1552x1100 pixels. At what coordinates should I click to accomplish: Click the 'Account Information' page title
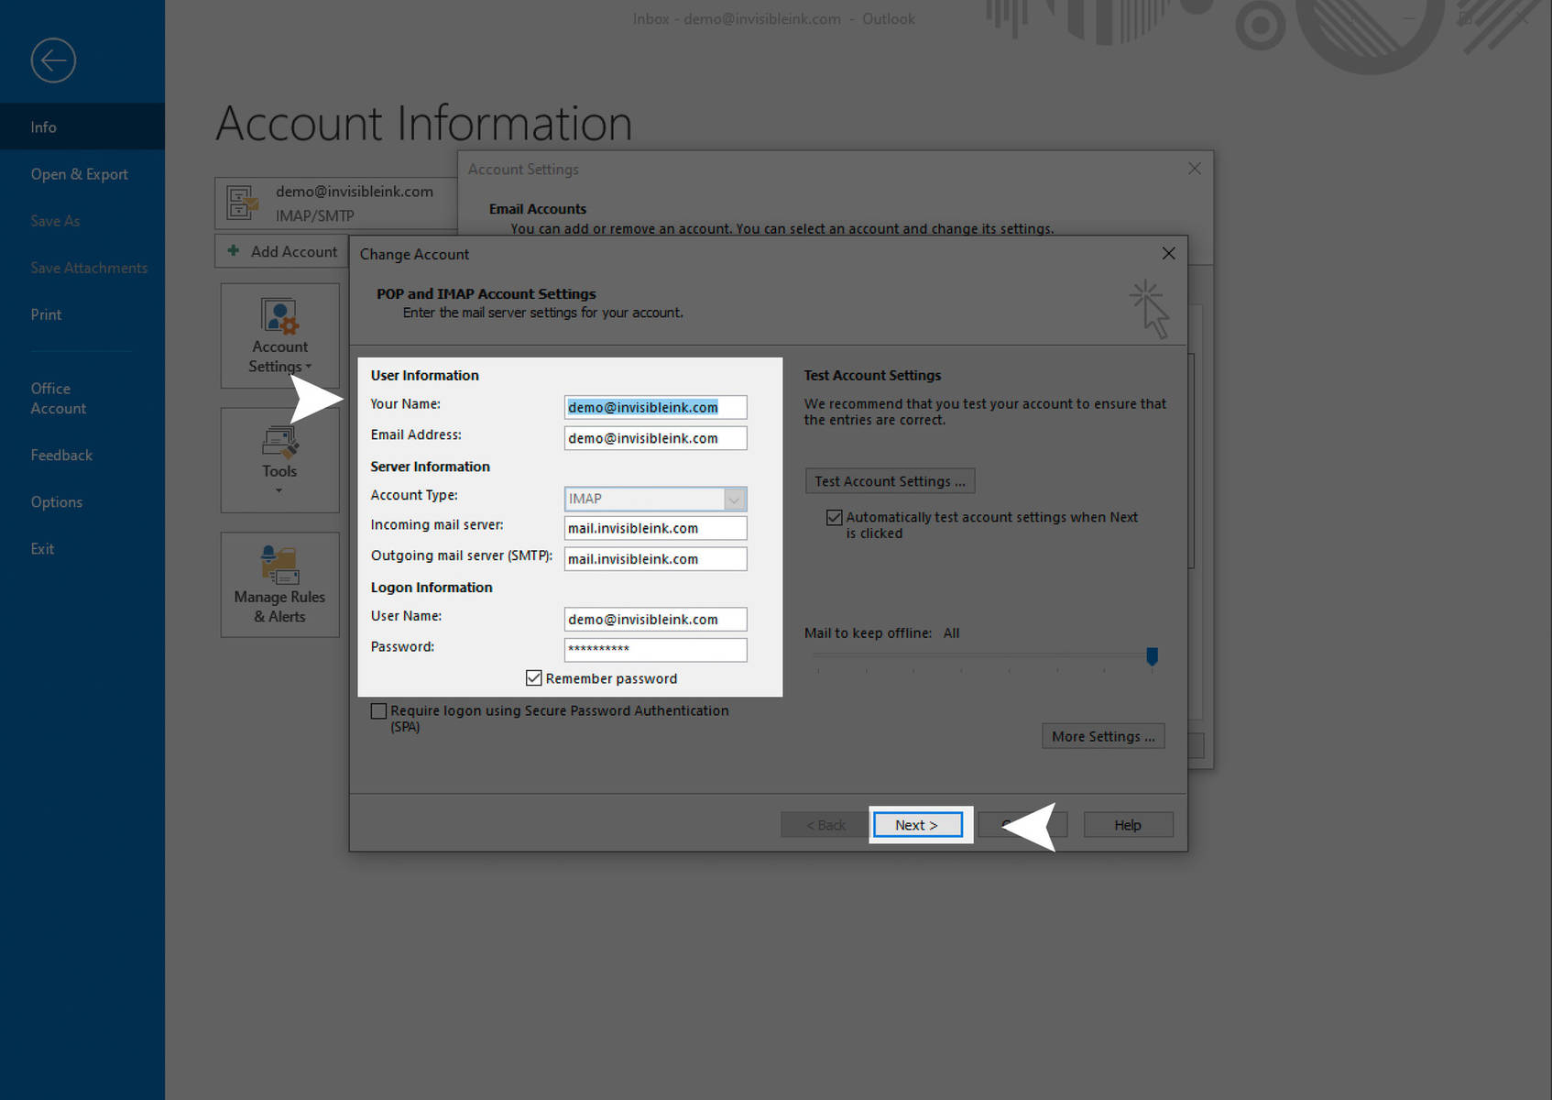(x=424, y=123)
